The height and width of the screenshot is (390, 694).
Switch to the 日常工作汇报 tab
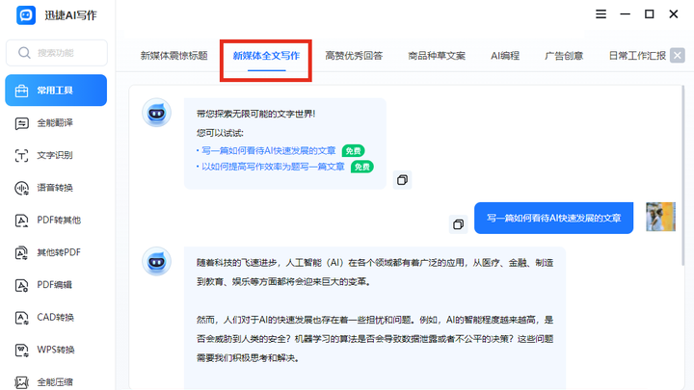637,56
